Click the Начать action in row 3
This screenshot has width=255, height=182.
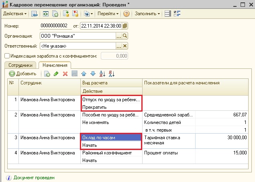click(111, 145)
